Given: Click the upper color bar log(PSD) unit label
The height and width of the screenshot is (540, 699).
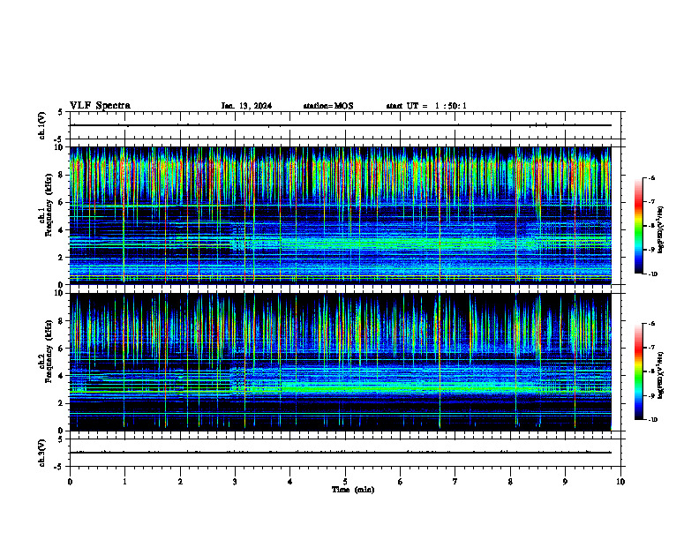Looking at the screenshot, I should [661, 230].
